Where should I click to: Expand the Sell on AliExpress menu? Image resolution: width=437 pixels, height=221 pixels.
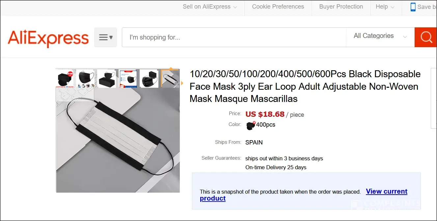pos(210,7)
